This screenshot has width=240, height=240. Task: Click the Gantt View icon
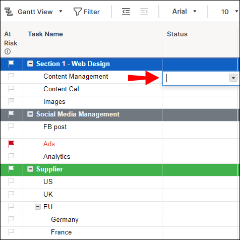tap(9, 12)
